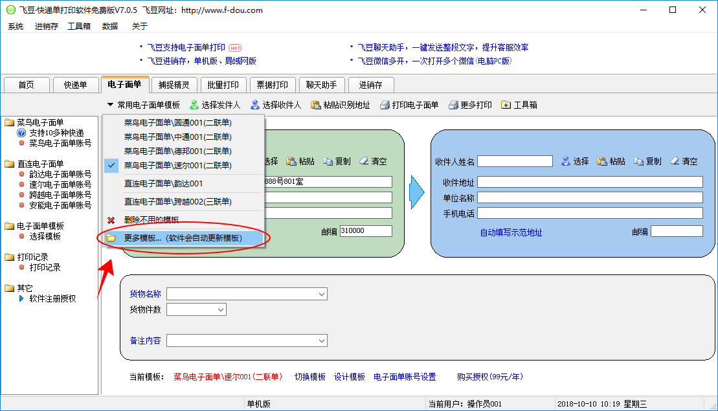Click the 菜鸟电子面单 folder icon
Viewport: 718px width, 411px height.
coord(9,122)
